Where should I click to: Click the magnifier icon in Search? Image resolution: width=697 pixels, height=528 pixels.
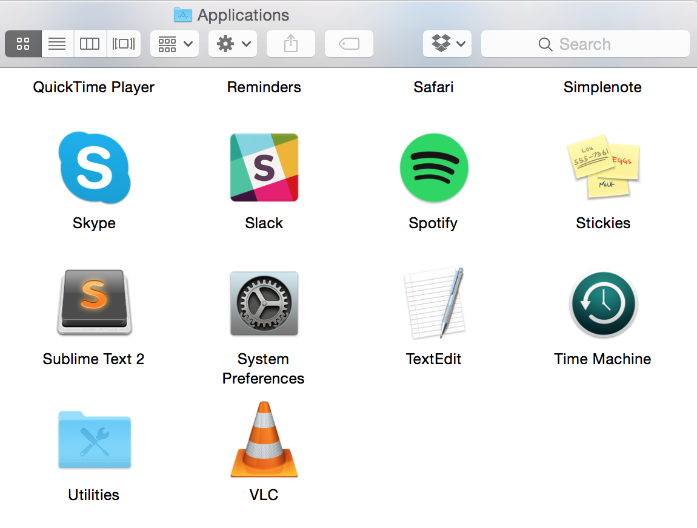(545, 44)
